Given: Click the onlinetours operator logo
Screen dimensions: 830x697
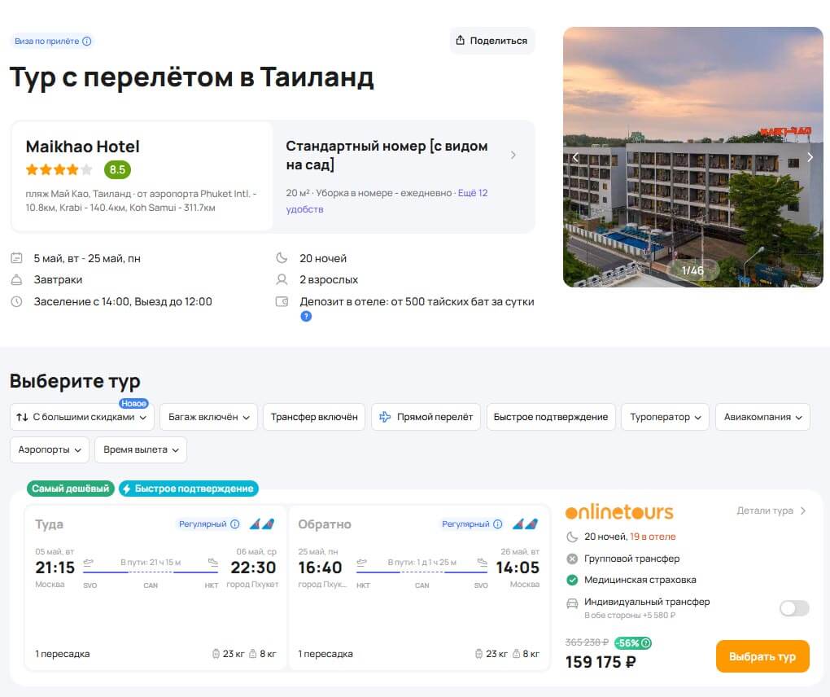Looking at the screenshot, I should click(x=619, y=512).
